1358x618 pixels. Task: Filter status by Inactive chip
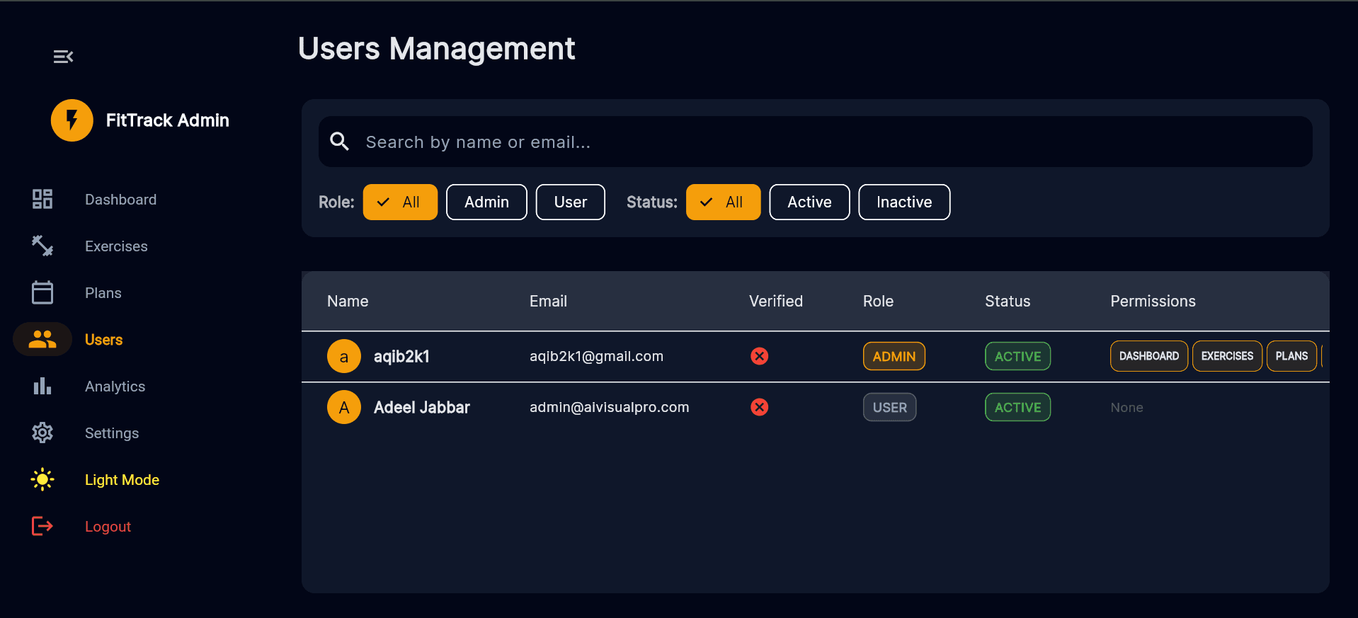click(x=903, y=202)
